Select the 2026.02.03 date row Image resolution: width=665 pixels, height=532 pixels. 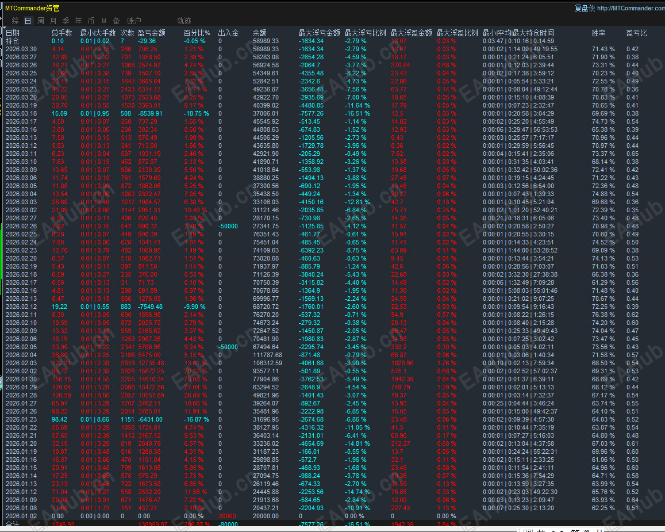21,363
